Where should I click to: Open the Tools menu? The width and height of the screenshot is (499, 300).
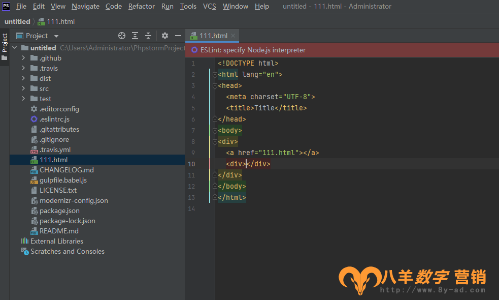coord(188,7)
